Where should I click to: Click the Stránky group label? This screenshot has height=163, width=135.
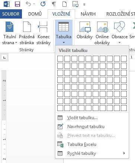pyautogui.click(x=26, y=50)
